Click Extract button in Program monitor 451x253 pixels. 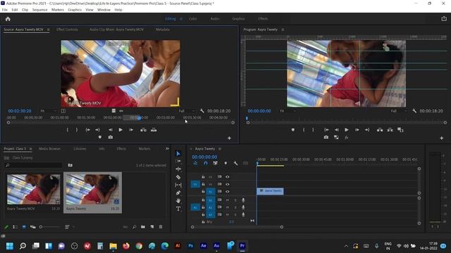tap(390, 130)
